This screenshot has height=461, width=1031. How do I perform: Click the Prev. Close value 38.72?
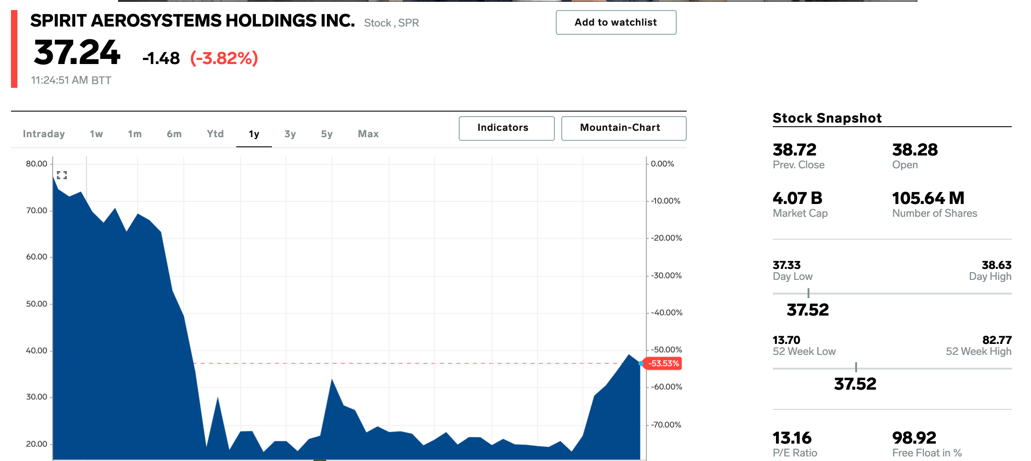tap(795, 150)
